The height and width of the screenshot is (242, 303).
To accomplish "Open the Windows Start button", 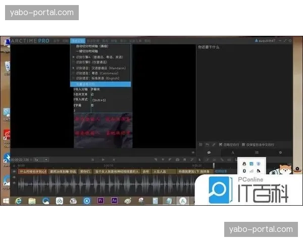I will click(6, 201).
